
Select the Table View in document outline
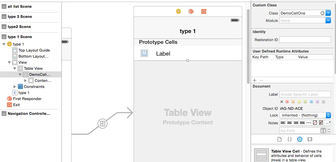[x=33, y=68]
